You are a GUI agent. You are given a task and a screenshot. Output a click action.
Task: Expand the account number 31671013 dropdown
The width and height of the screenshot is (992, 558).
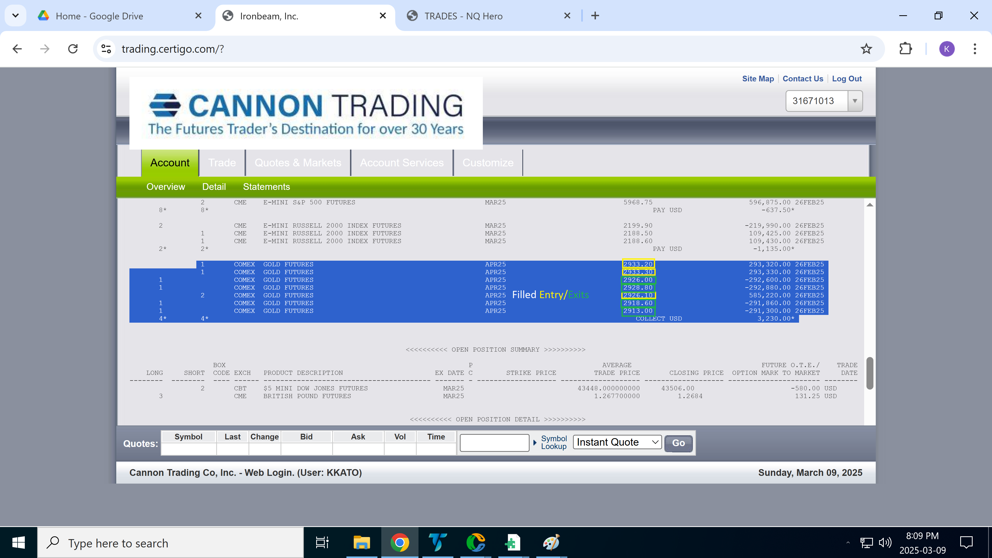[x=855, y=101]
